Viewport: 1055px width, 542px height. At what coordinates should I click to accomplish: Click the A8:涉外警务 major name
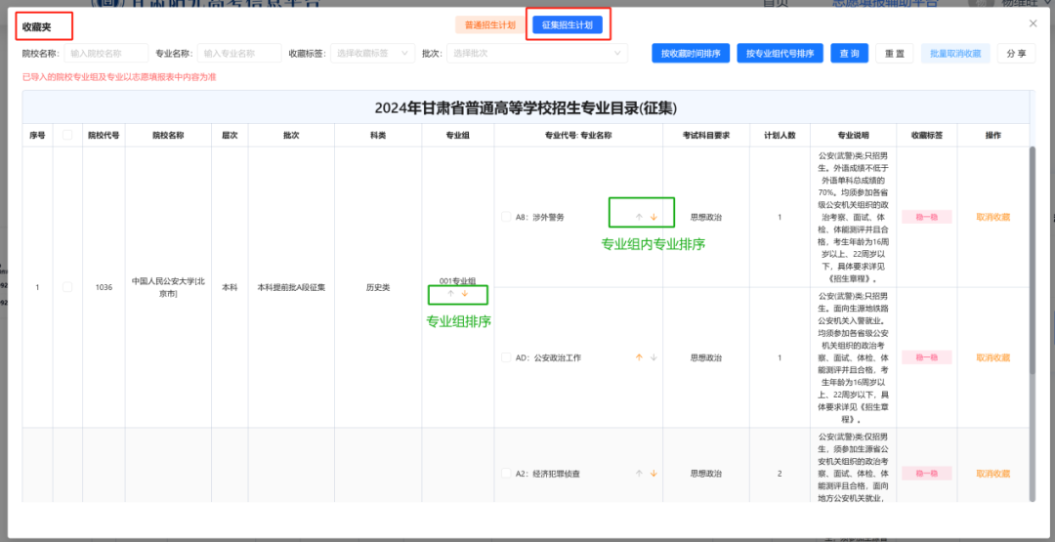[x=539, y=217]
